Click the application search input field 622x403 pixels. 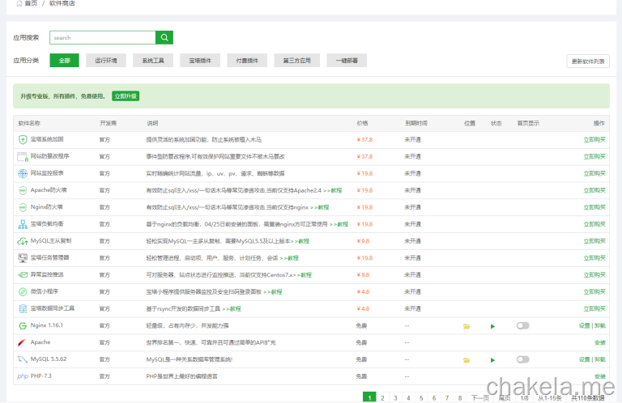click(x=102, y=38)
